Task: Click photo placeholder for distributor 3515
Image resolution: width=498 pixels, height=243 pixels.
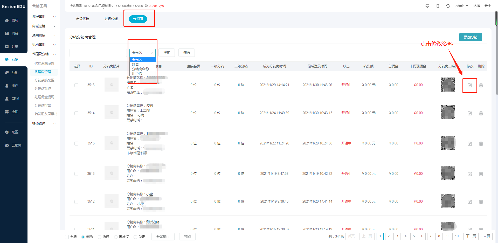Action: 112,143
